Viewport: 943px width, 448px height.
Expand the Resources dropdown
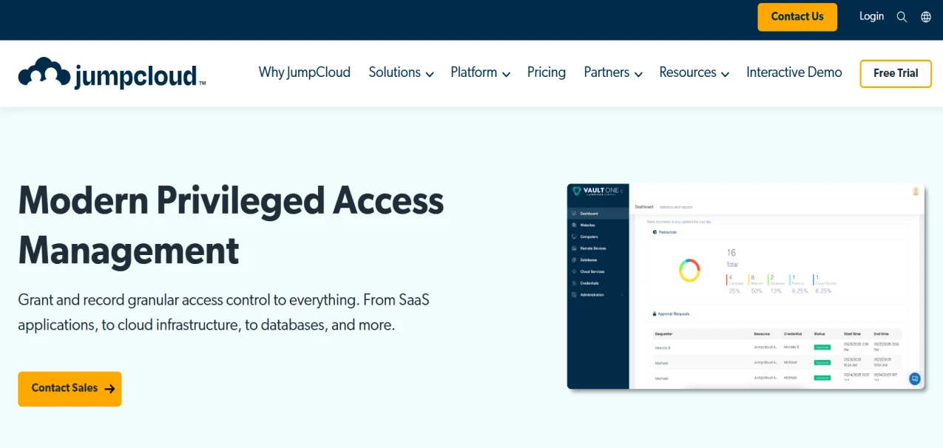694,72
